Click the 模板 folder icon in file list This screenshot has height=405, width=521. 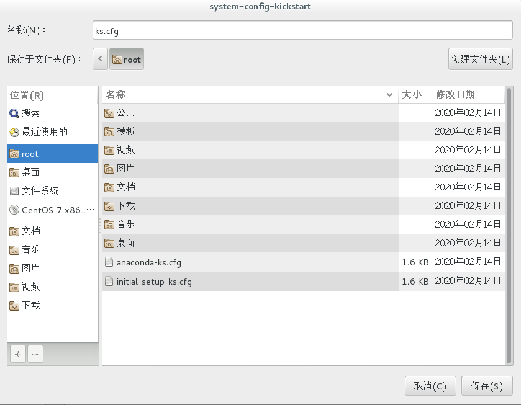(109, 131)
